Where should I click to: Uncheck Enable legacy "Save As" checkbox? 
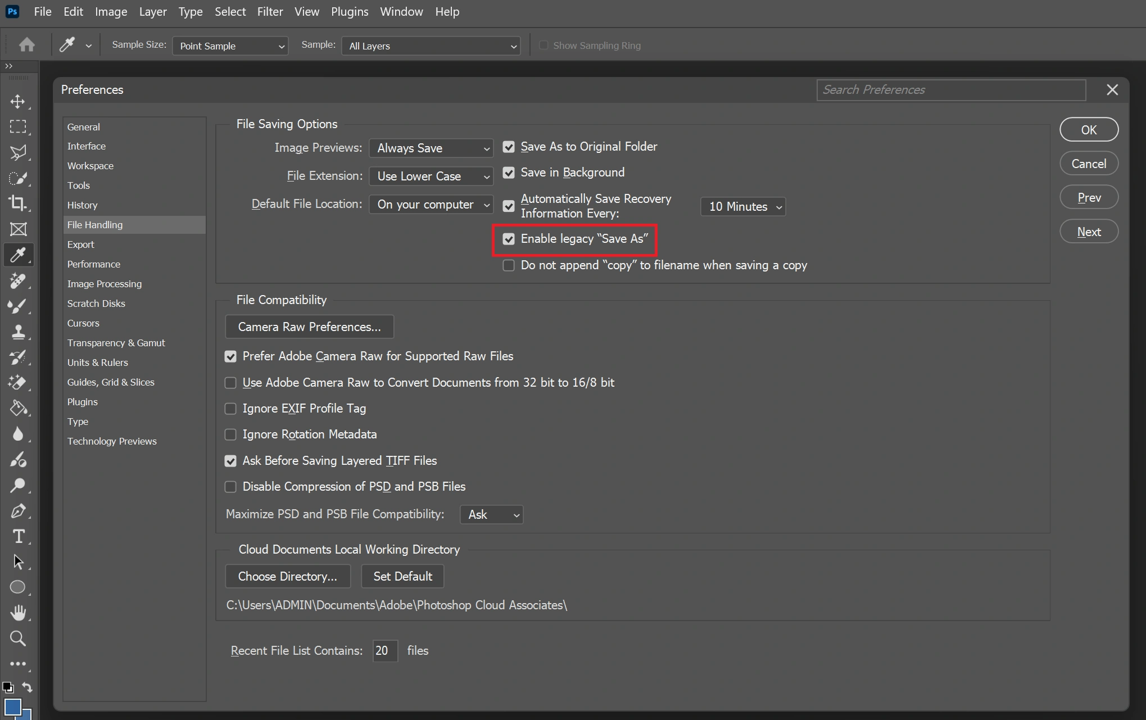click(509, 239)
